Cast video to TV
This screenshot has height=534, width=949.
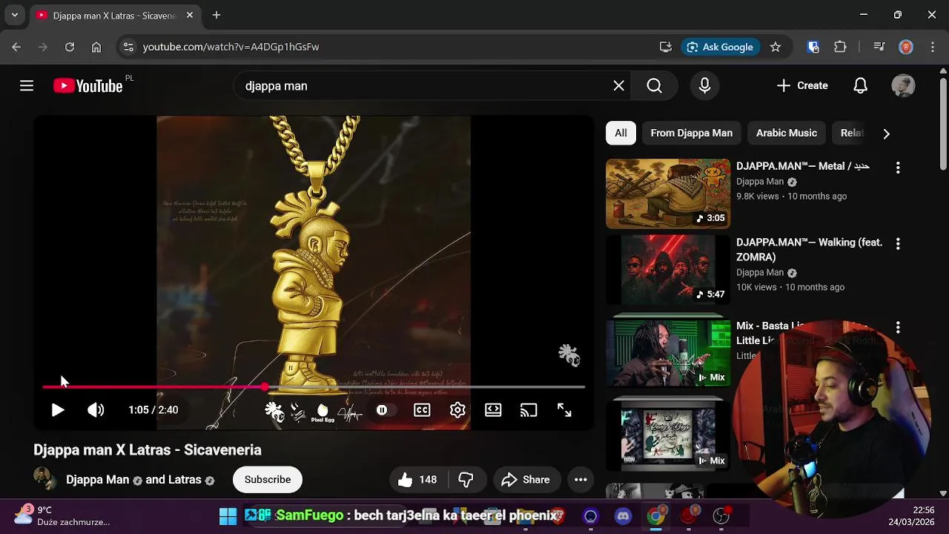pyautogui.click(x=529, y=410)
